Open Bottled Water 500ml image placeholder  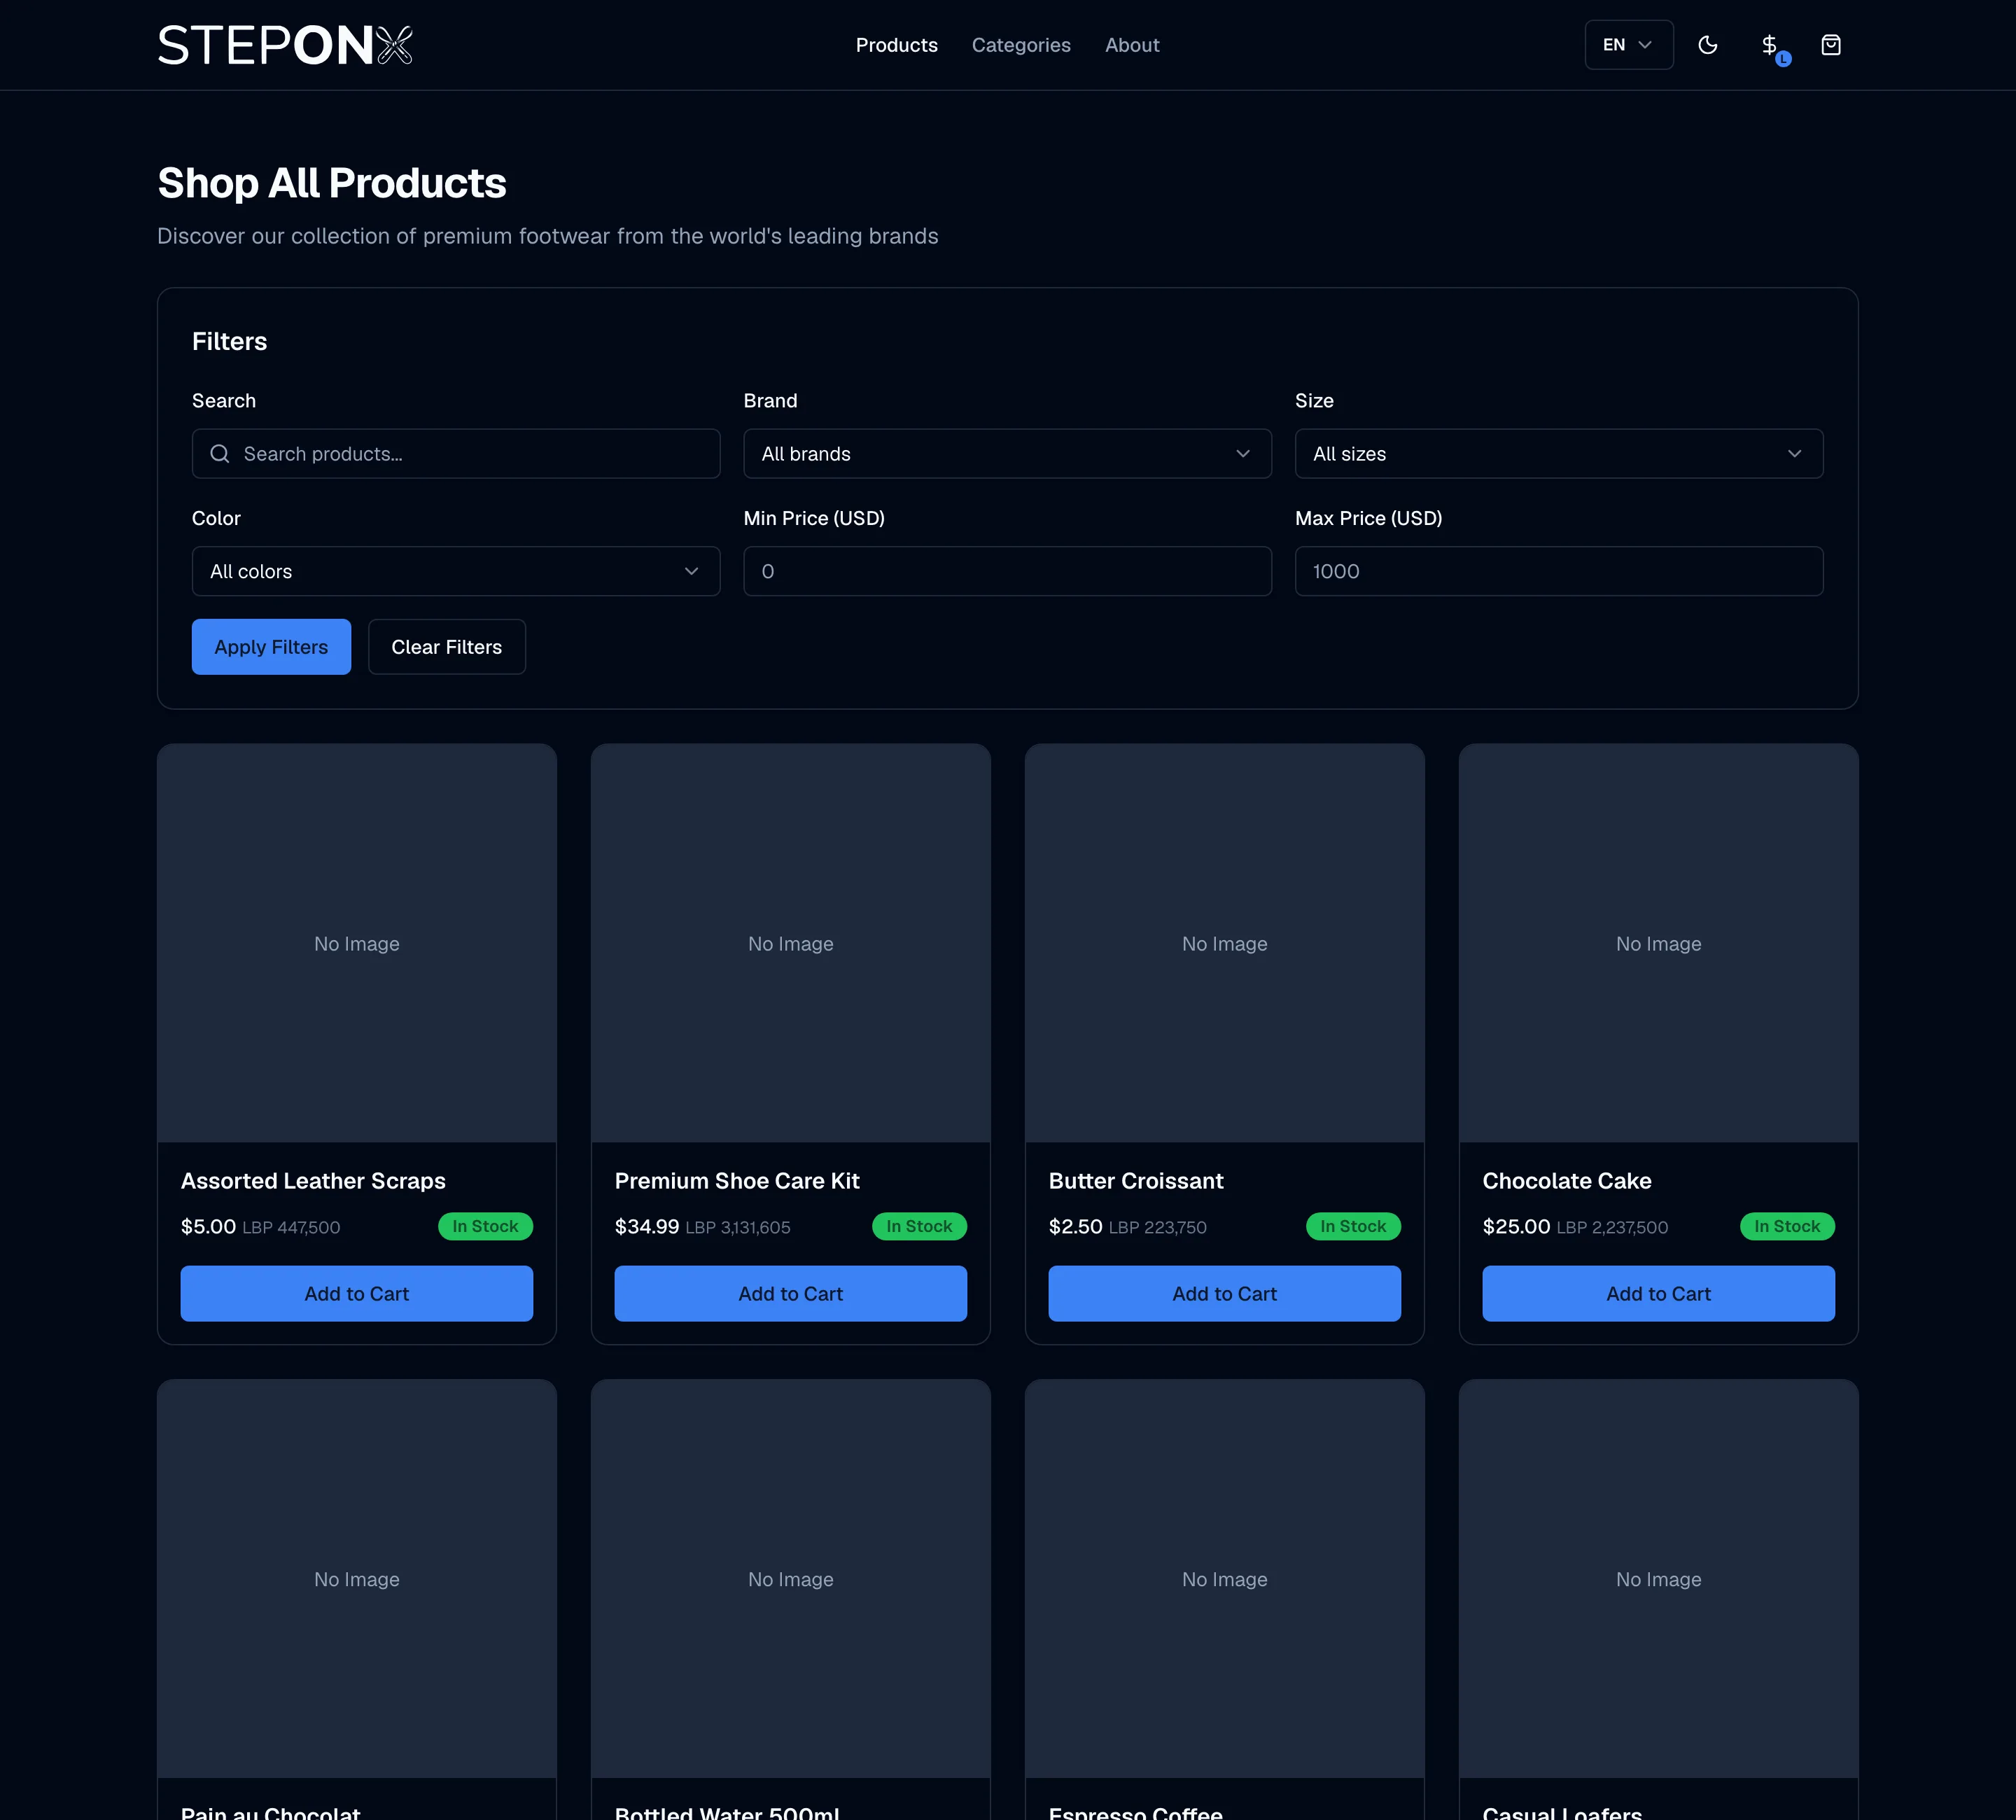[x=791, y=1579]
